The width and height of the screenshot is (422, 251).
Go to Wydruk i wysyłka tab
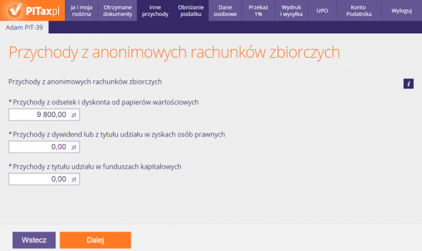(291, 11)
